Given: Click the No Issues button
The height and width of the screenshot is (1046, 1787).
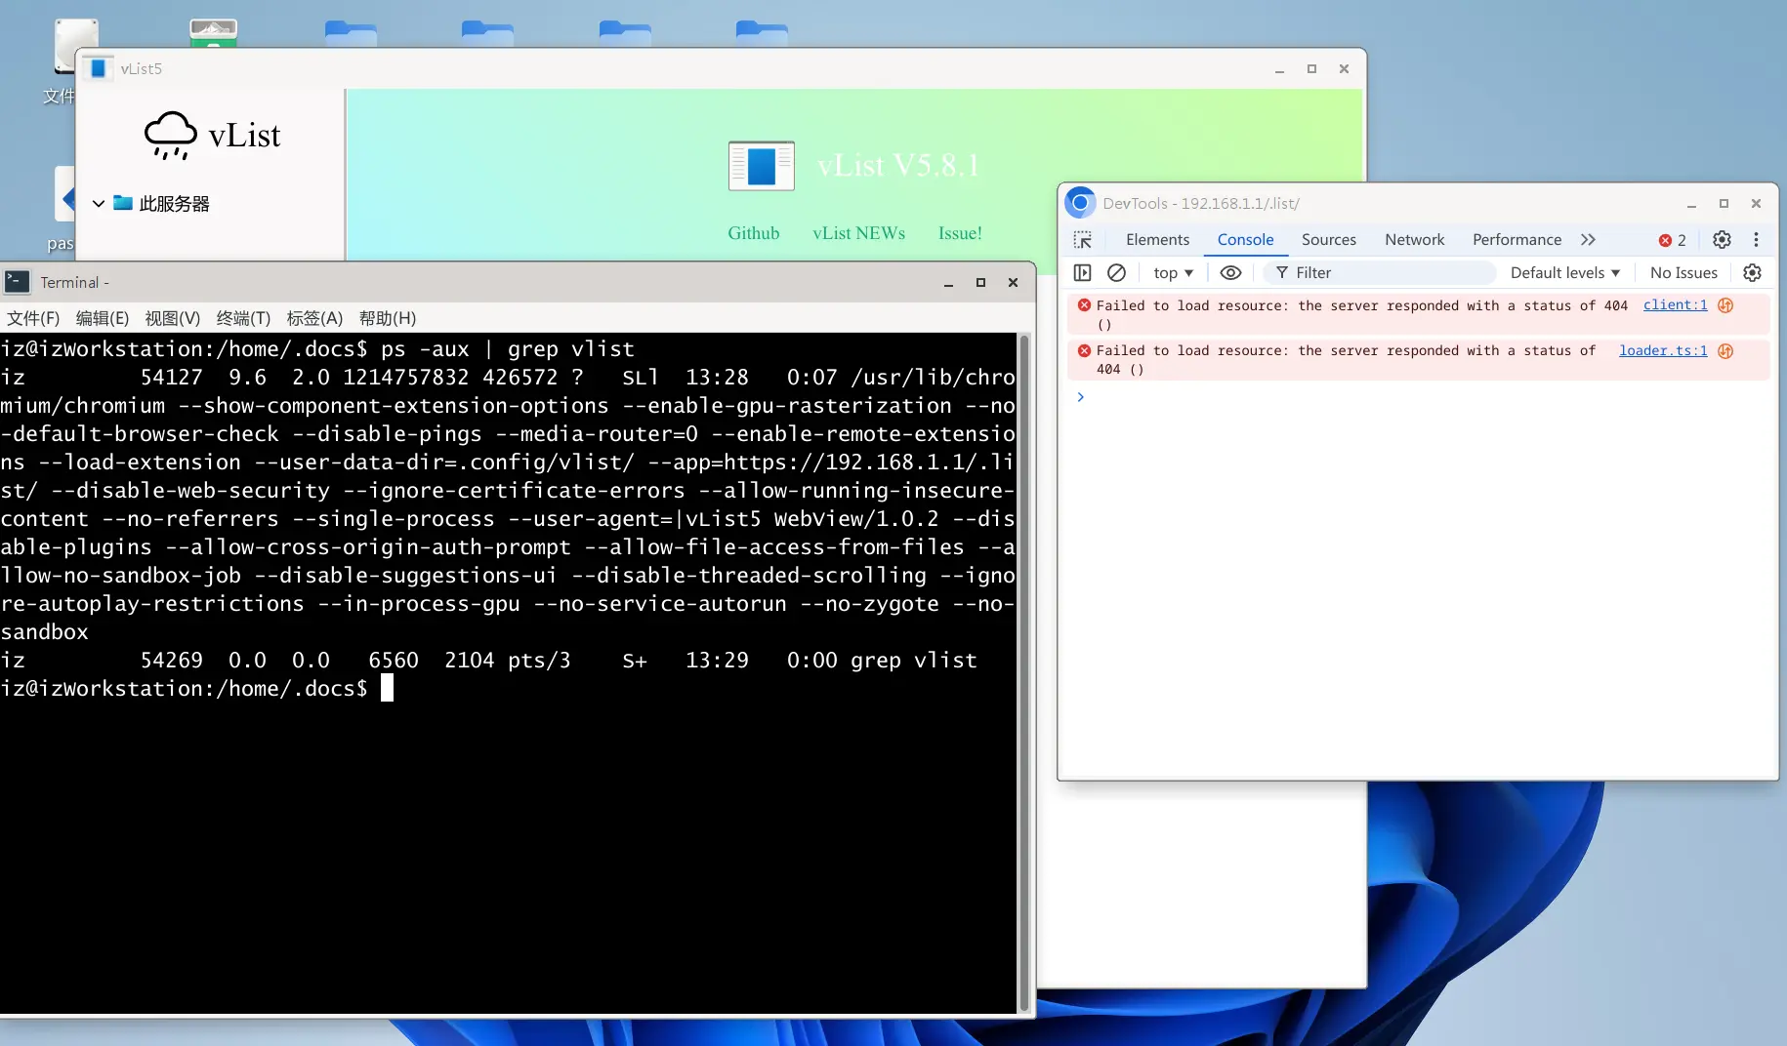Looking at the screenshot, I should (x=1683, y=273).
